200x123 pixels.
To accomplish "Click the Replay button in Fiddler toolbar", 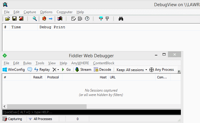I will pyautogui.click(x=42, y=70).
